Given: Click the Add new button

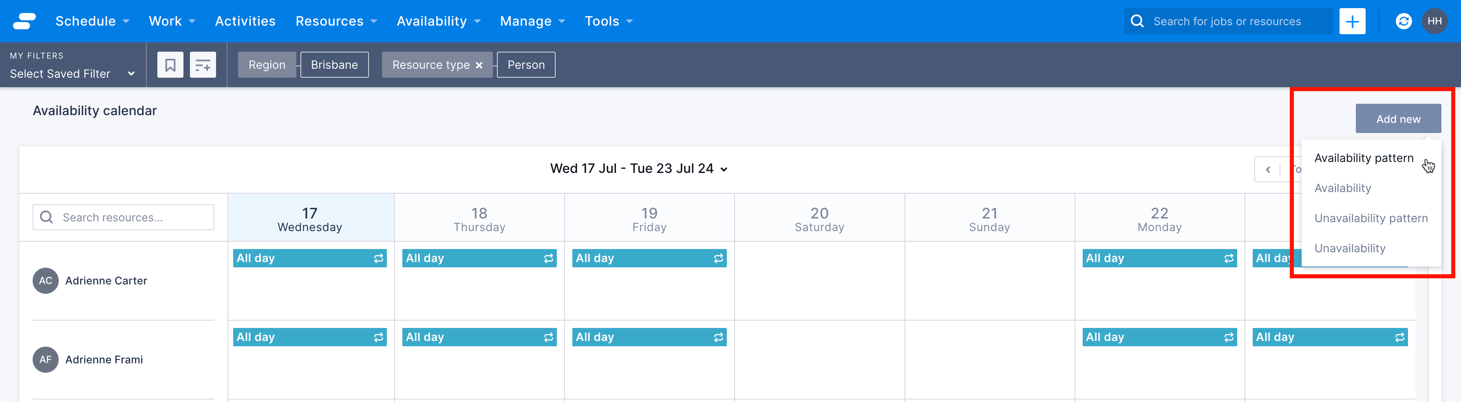Looking at the screenshot, I should [x=1397, y=119].
